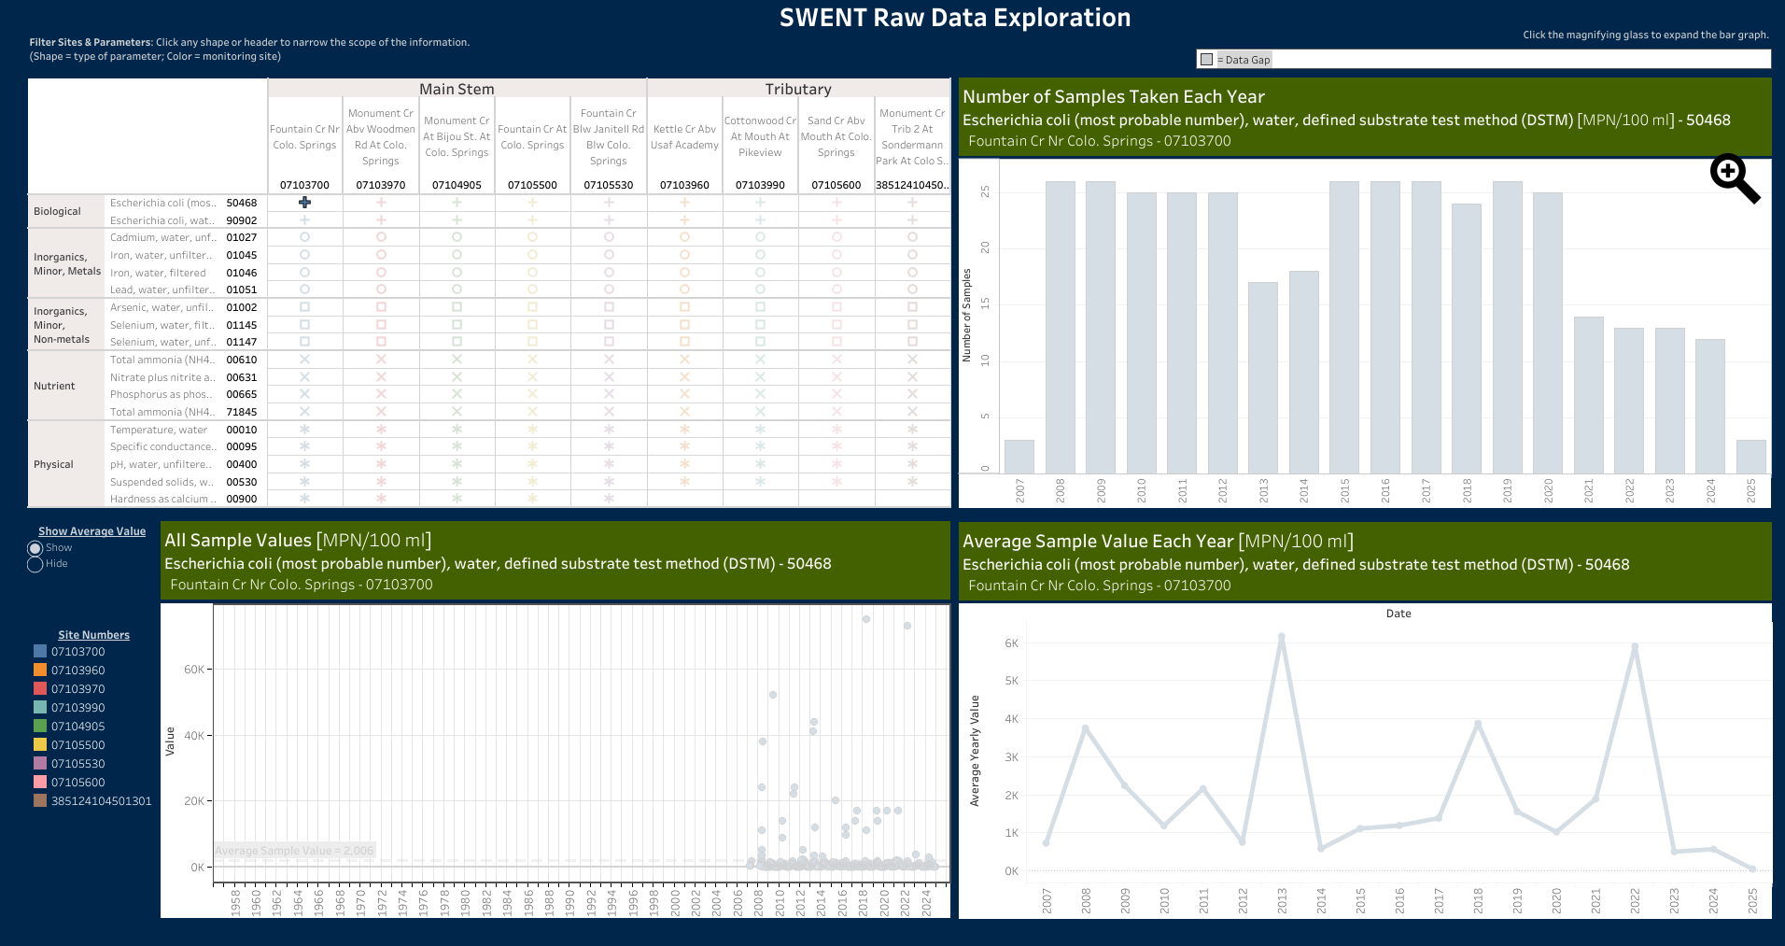Click the pH 00400 asterisk for site 07103990

click(x=760, y=464)
